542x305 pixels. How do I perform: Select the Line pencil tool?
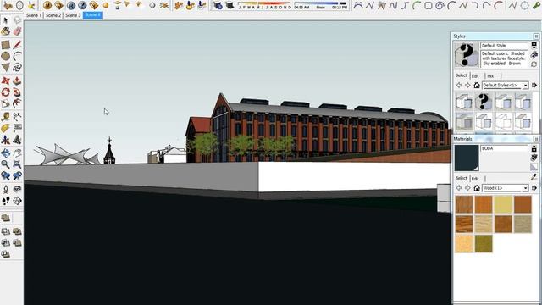(x=17, y=45)
